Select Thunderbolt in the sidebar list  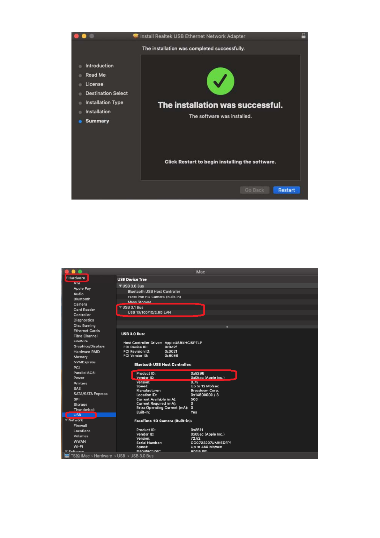84,410
